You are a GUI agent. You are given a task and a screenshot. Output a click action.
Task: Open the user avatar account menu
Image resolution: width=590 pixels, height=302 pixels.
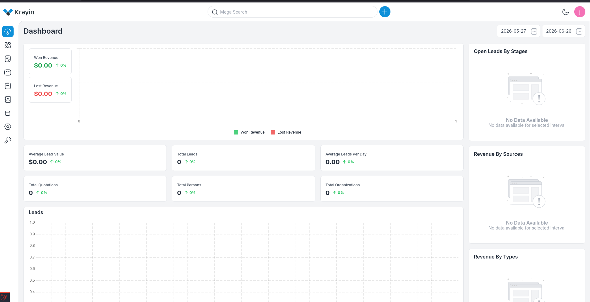click(x=579, y=12)
